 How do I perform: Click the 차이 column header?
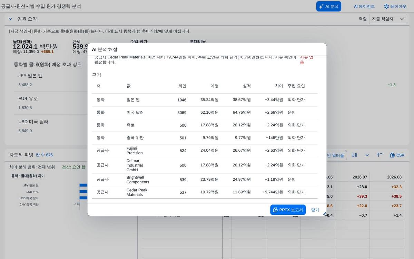[x=279, y=86]
